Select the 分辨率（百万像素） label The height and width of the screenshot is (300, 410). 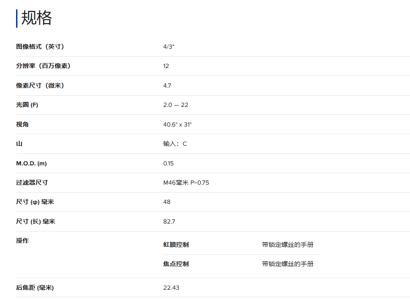coord(43,66)
